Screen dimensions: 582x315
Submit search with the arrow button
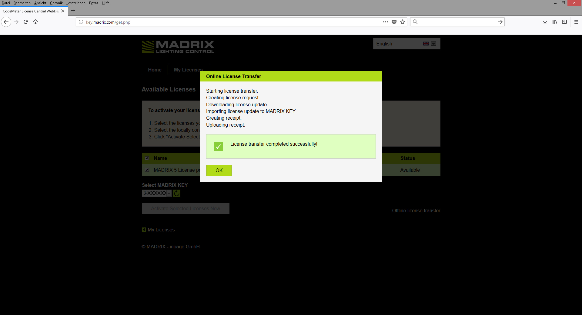point(500,22)
